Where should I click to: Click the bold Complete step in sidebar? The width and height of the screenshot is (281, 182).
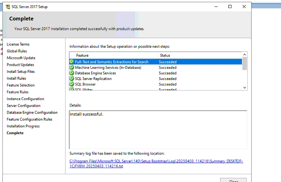(15, 133)
